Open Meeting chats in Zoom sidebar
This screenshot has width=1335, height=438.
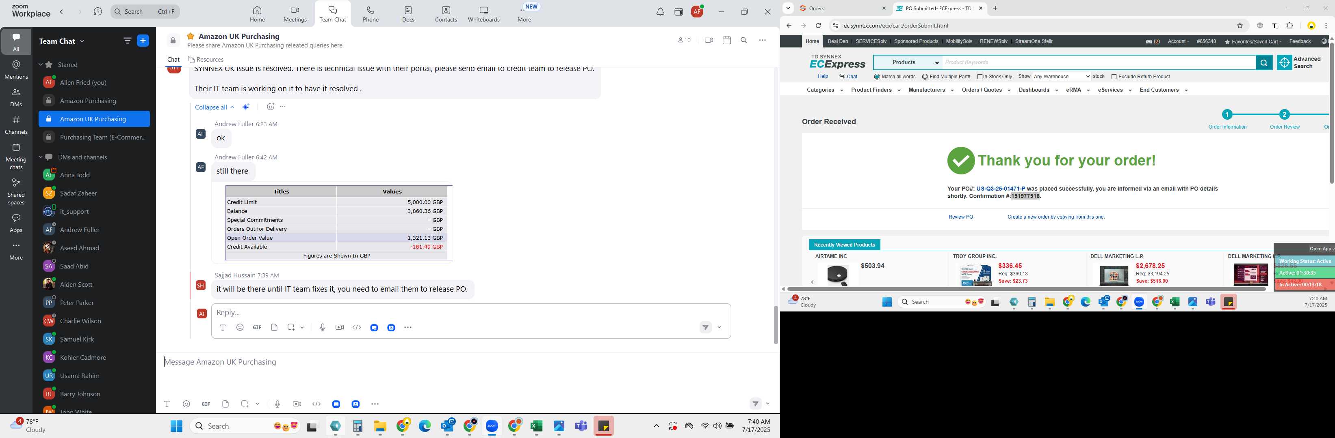(16, 156)
